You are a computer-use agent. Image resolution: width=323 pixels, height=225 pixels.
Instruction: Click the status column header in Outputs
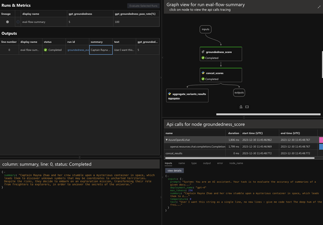click(x=54, y=42)
